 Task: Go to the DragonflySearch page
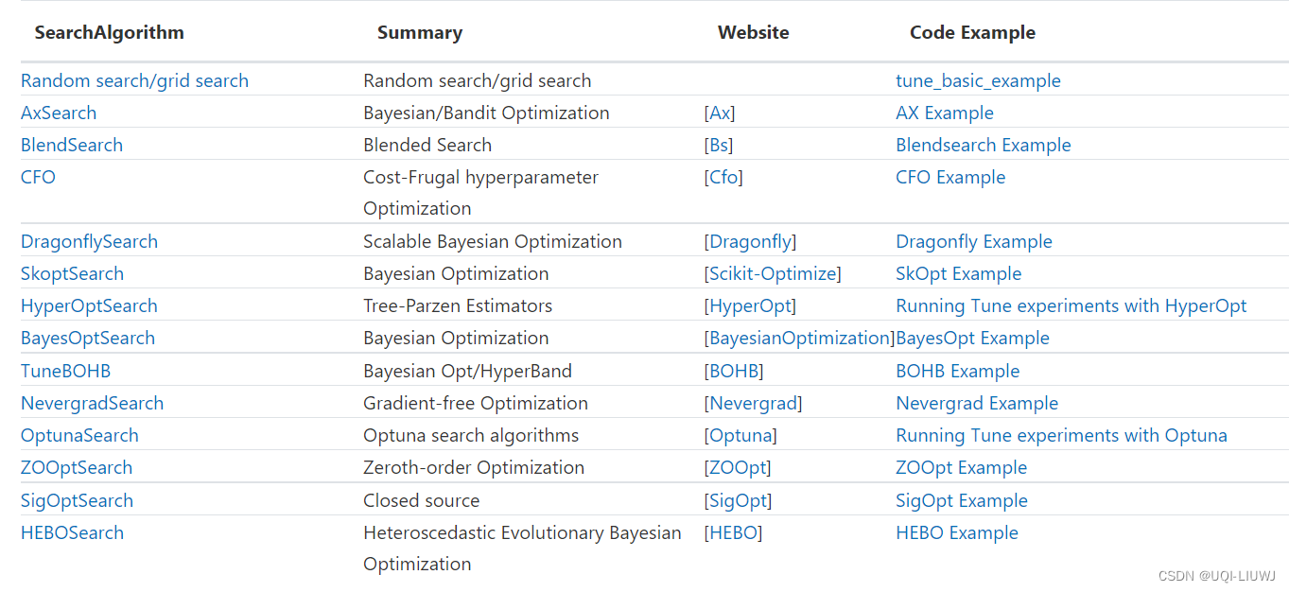[x=89, y=242]
